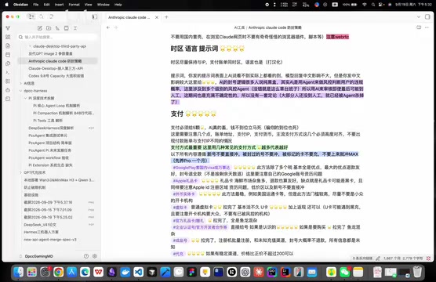Open the File menu

(x=36, y=5)
